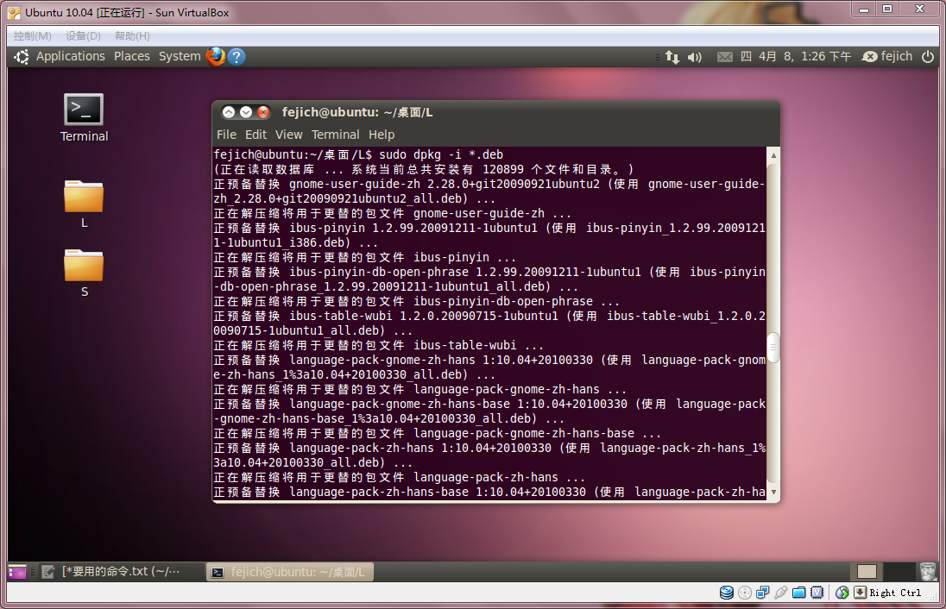Open the fejich user status menu
The width and height of the screenshot is (946, 609).
click(887, 57)
